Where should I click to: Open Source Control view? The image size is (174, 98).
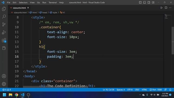tap(4, 24)
